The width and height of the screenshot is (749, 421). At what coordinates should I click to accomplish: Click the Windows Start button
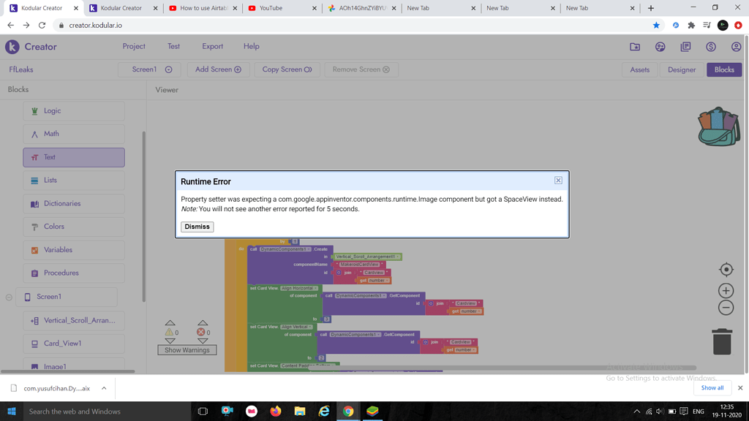tap(12, 411)
